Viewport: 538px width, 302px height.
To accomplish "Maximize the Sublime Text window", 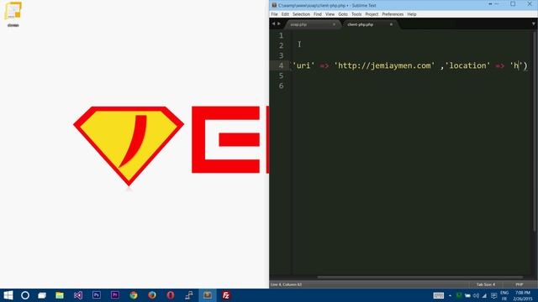I will tap(513, 4).
